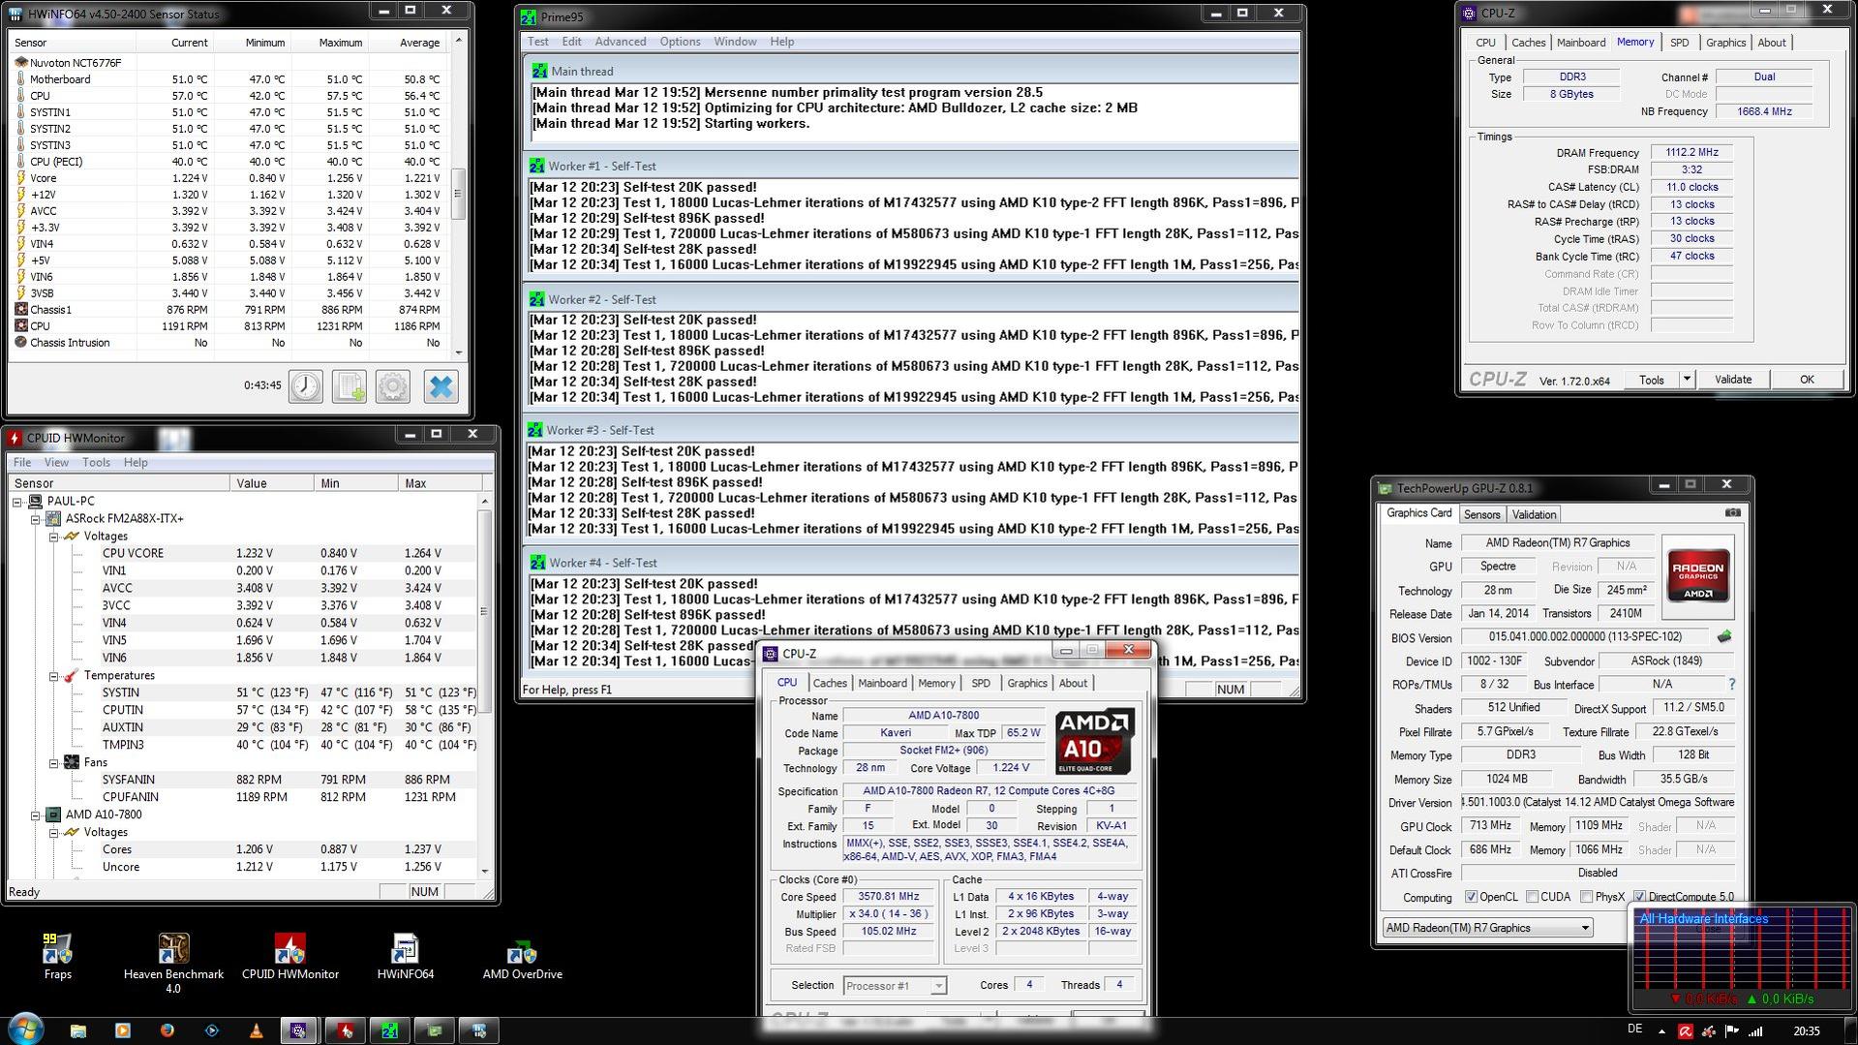The image size is (1858, 1045).
Task: Switch to HWMonitor via its taskbar button
Action: click(x=346, y=1030)
